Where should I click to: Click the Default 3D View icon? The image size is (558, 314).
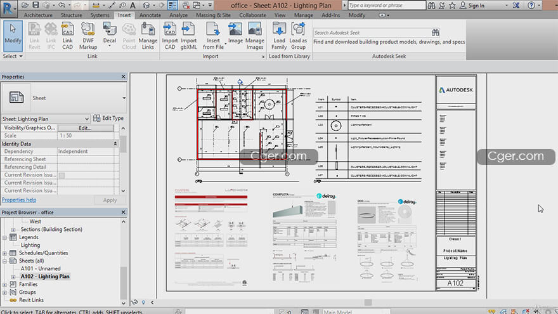(x=146, y=5)
